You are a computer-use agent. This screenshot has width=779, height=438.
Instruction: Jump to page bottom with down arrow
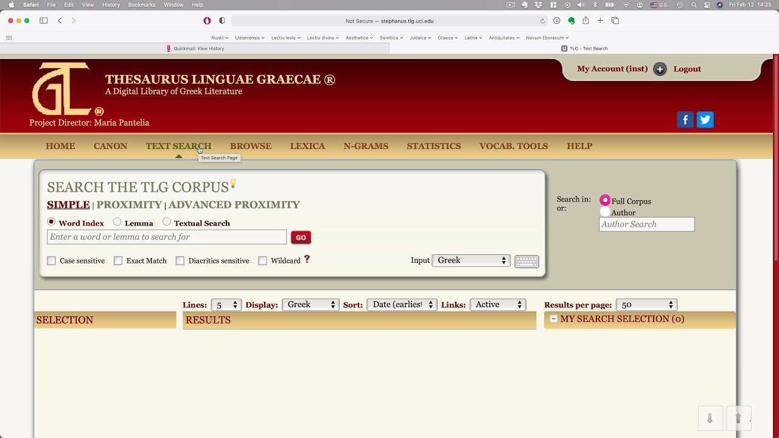710,418
